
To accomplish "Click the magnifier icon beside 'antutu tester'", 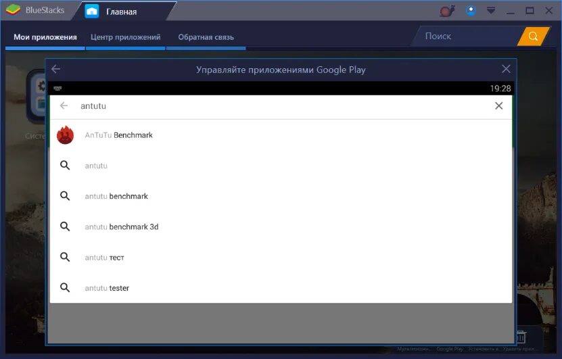I will [65, 287].
